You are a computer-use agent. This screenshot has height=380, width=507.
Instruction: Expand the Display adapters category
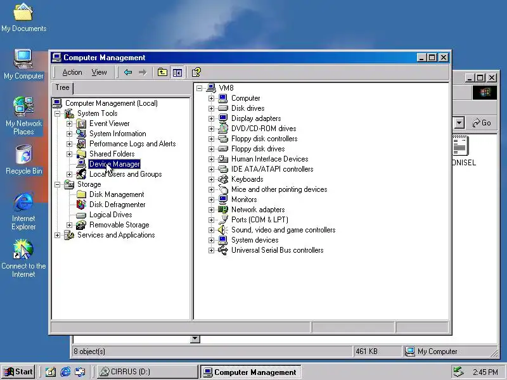tap(211, 118)
